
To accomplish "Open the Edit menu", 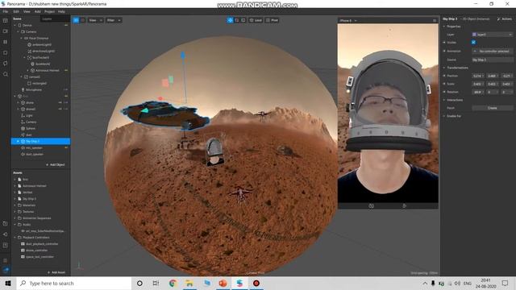I will (16, 11).
